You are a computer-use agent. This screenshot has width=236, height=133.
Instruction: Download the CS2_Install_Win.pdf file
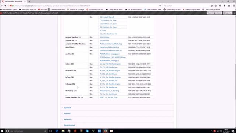[x=107, y=17]
